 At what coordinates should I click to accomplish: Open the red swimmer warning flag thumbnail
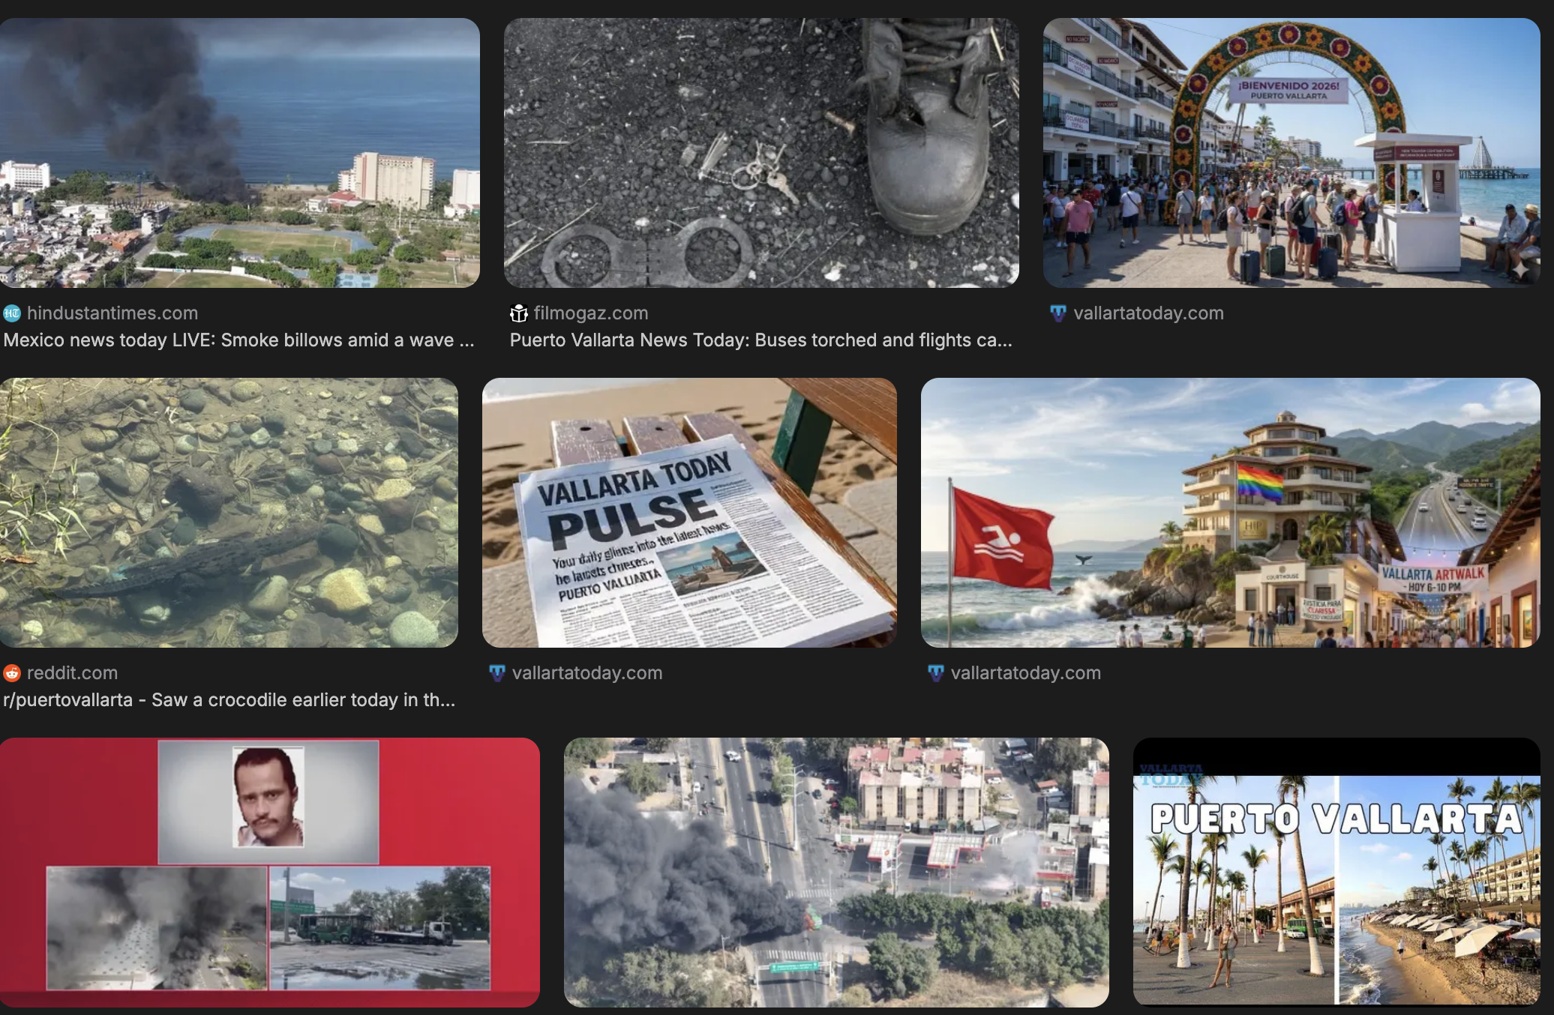click(1230, 513)
